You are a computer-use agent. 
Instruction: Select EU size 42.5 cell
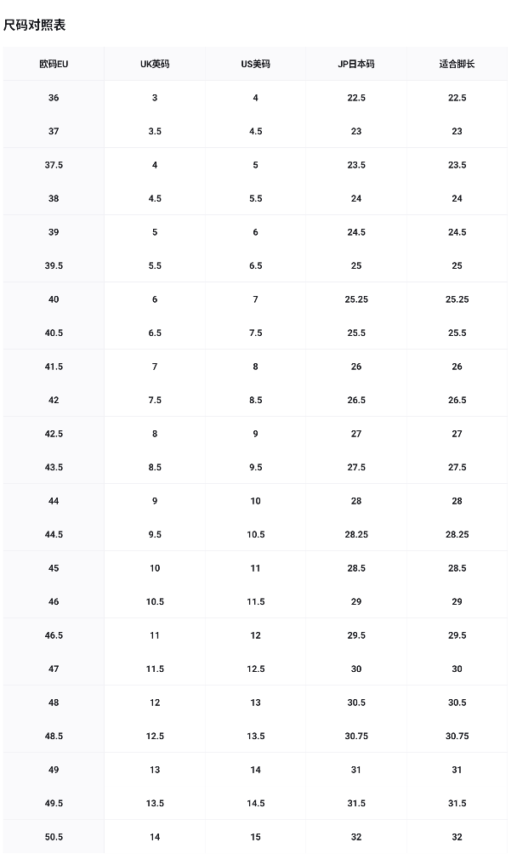point(54,434)
